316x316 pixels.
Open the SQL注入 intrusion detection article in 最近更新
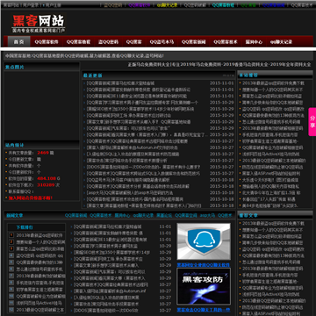(x=133, y=154)
